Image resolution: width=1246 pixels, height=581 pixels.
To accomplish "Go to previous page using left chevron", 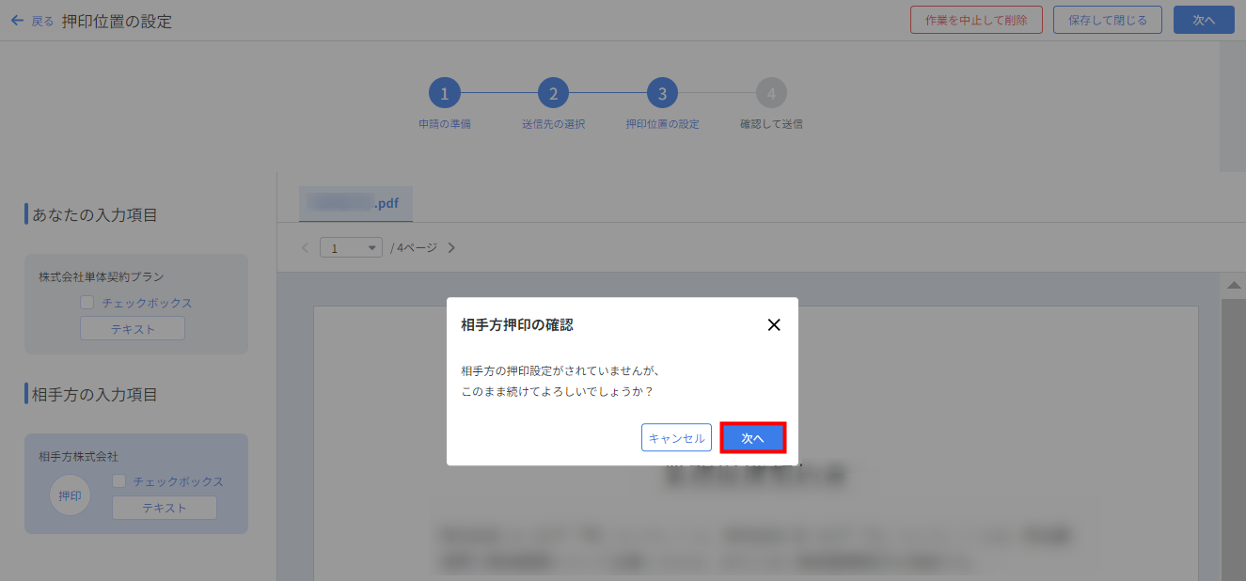I will [x=305, y=248].
